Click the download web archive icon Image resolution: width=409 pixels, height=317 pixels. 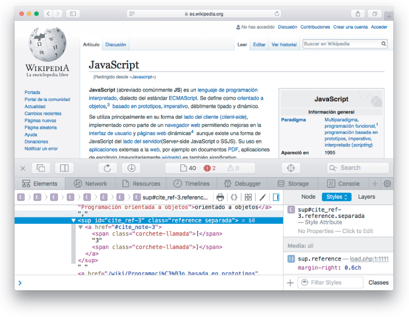(x=131, y=168)
